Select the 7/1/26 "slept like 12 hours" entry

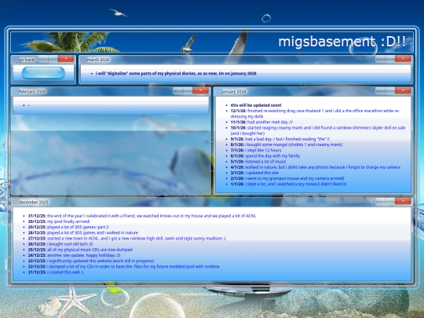[256, 150]
